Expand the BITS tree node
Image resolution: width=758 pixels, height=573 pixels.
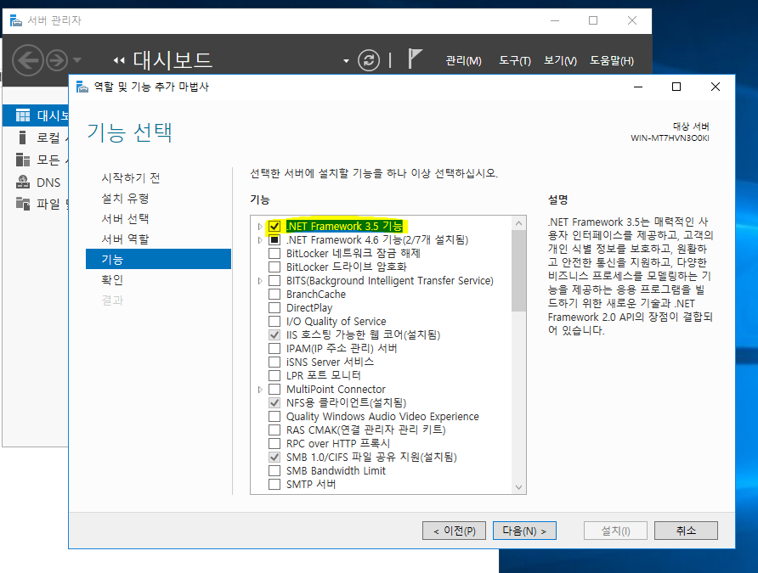pyautogui.click(x=260, y=280)
